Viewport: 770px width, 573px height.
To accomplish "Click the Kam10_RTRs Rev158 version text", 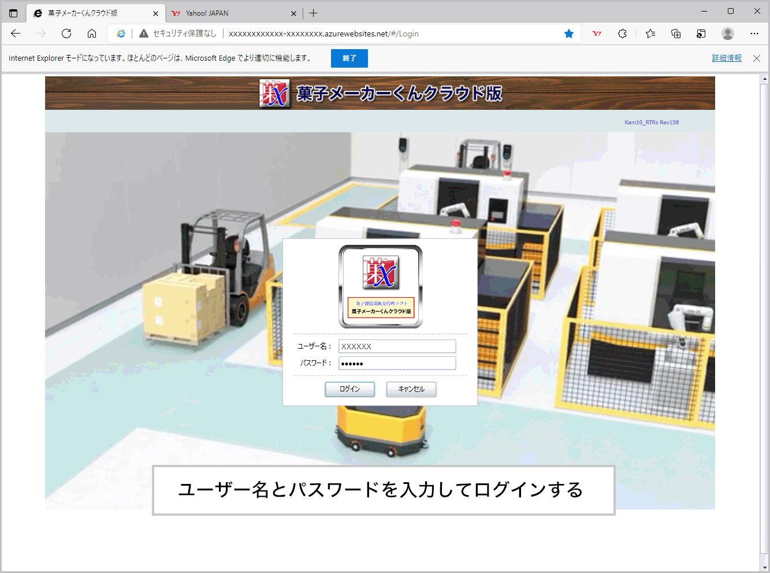I will (652, 123).
